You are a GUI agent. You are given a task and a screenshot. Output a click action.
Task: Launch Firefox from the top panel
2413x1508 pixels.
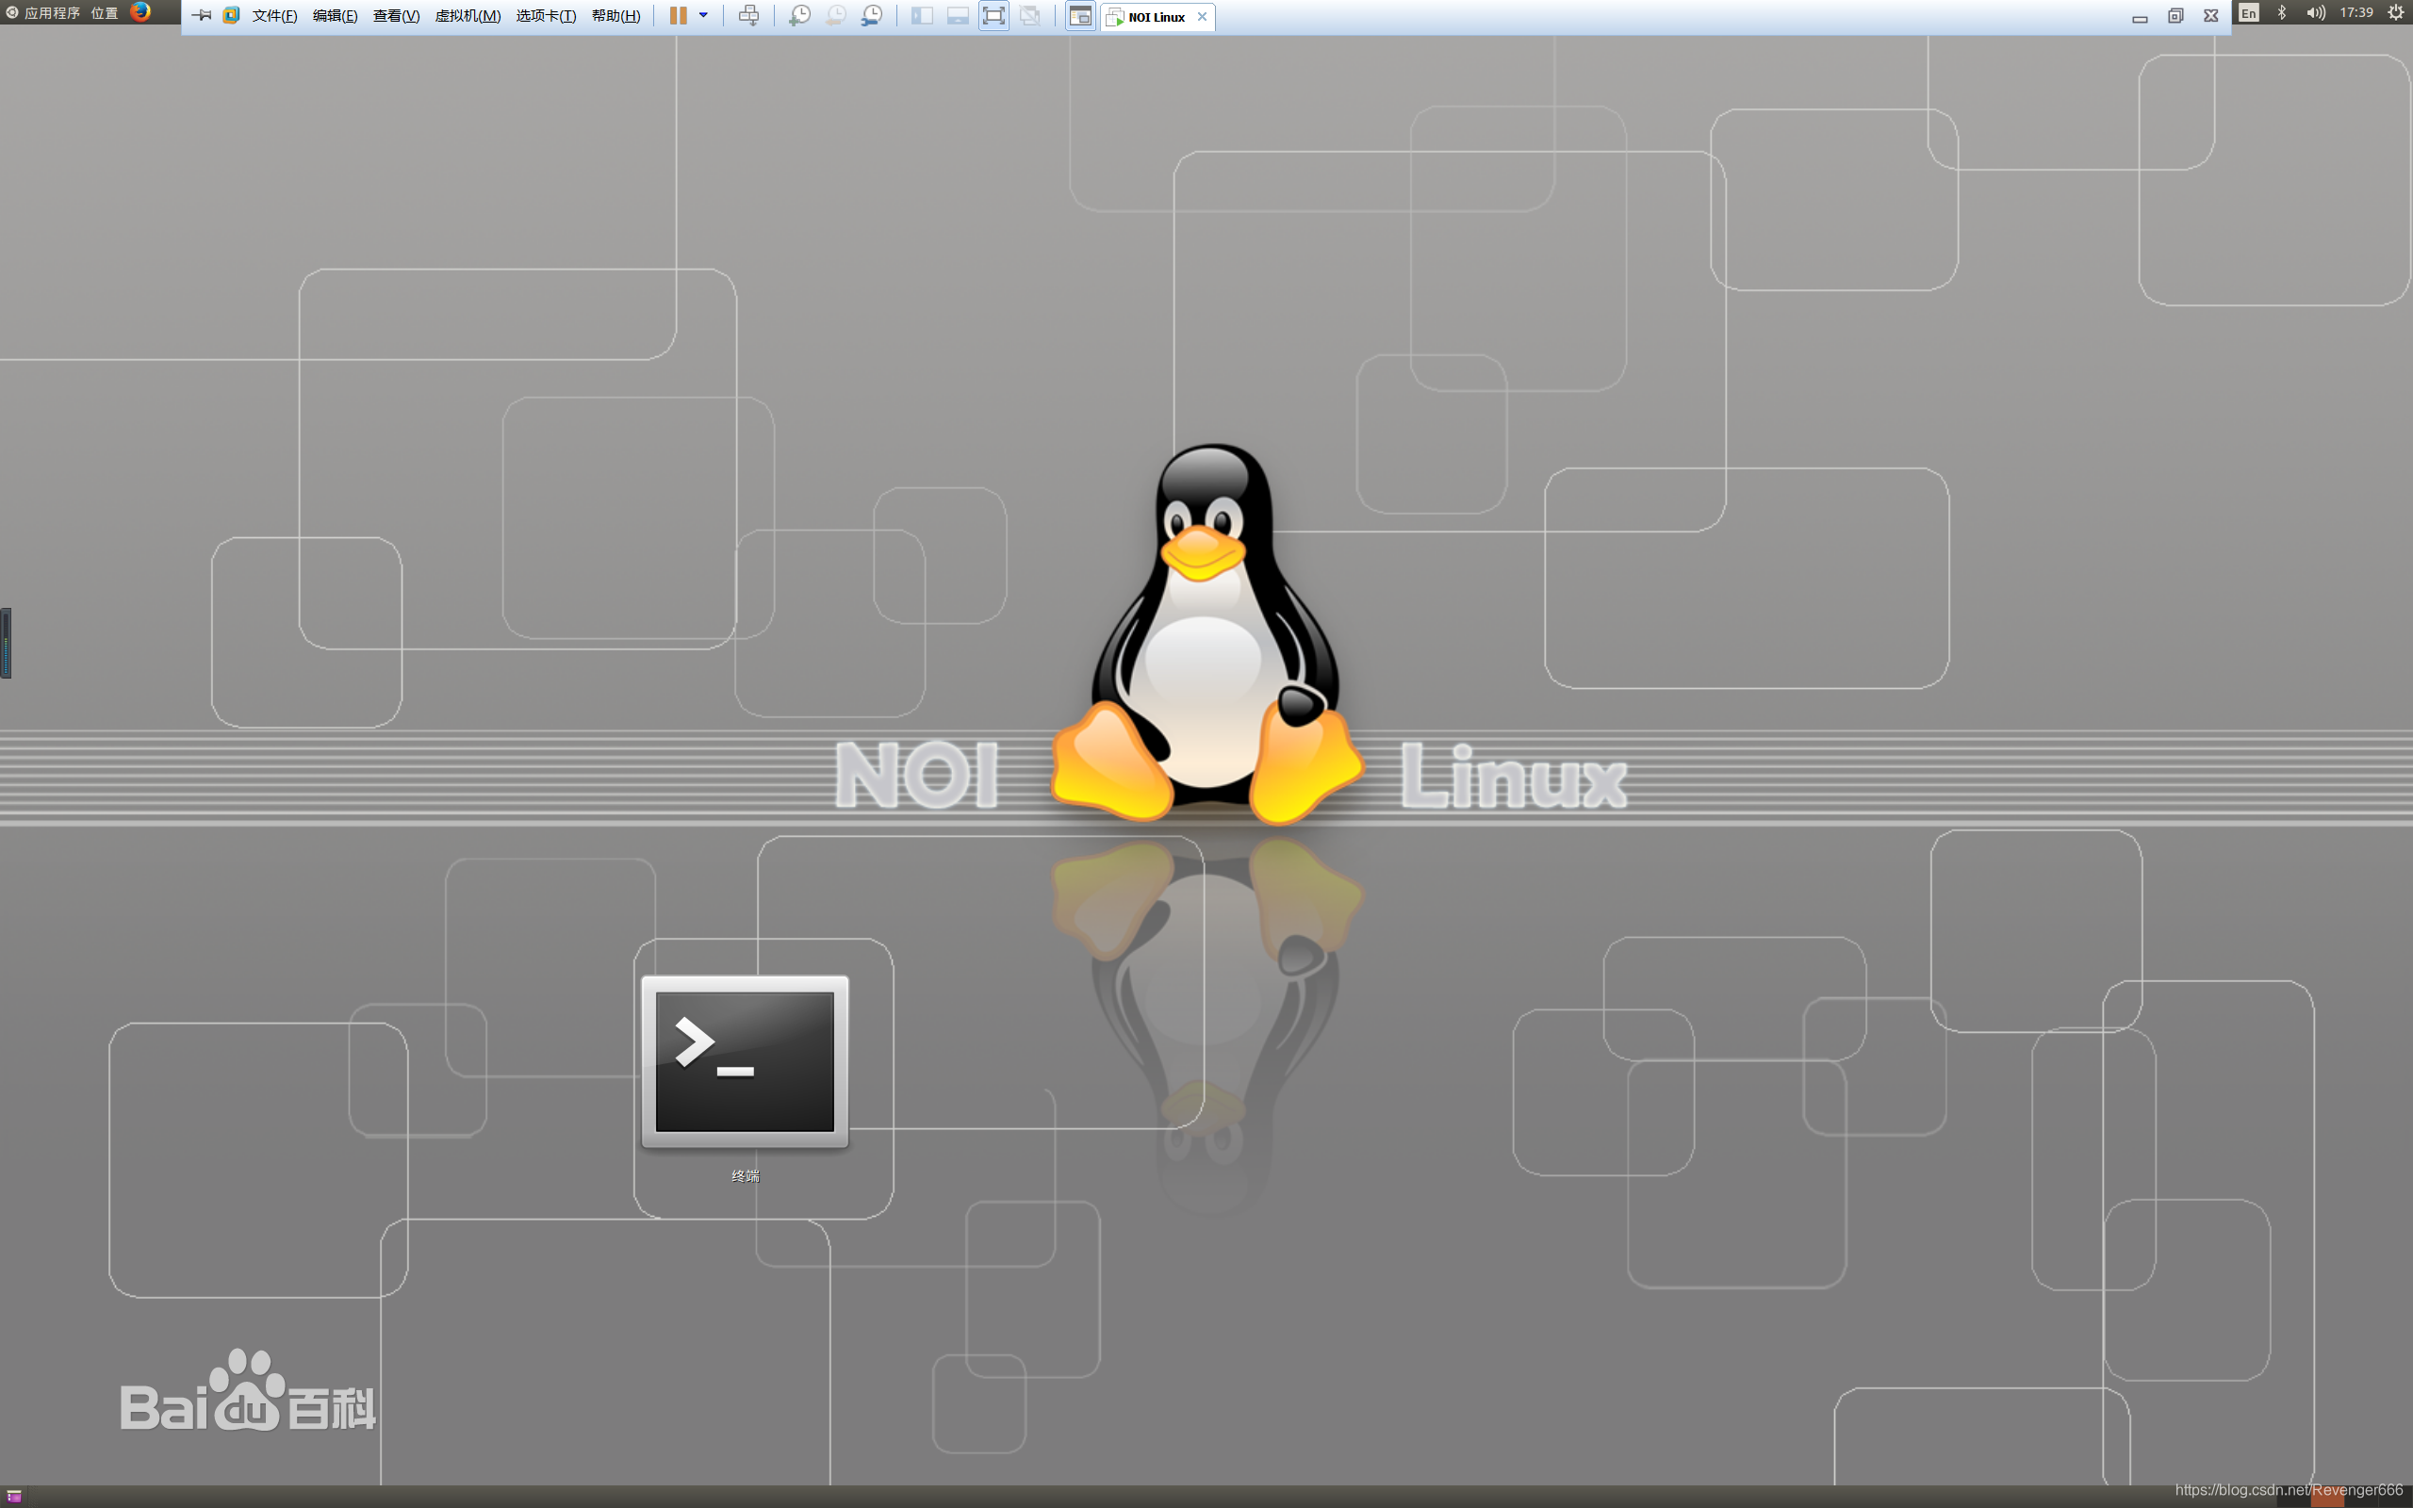(x=140, y=12)
